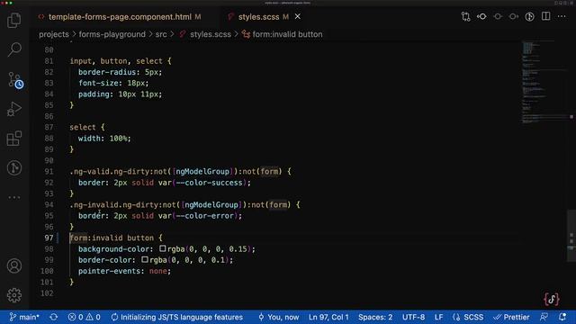The width and height of the screenshot is (576, 324).
Task: Click the feedback icon in status bar
Action: [x=544, y=317]
